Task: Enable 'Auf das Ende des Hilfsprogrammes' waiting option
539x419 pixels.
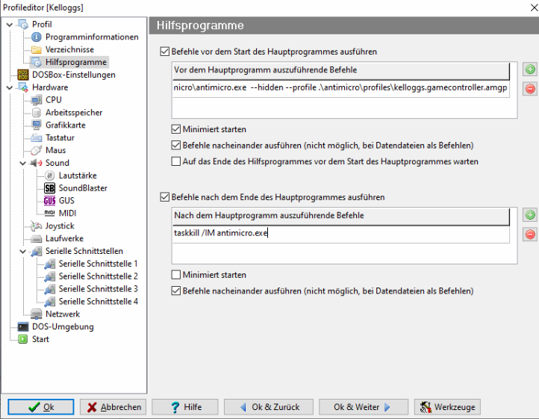Action: 176,161
